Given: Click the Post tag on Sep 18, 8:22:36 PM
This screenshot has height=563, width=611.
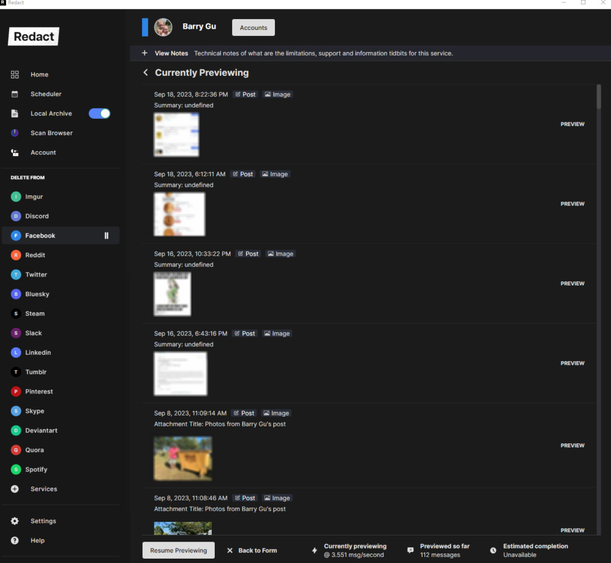Looking at the screenshot, I should pos(245,94).
